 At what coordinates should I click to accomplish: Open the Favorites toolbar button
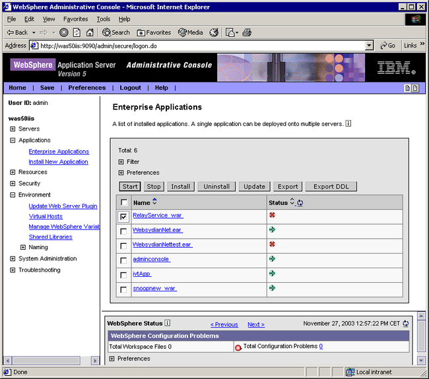tap(154, 32)
